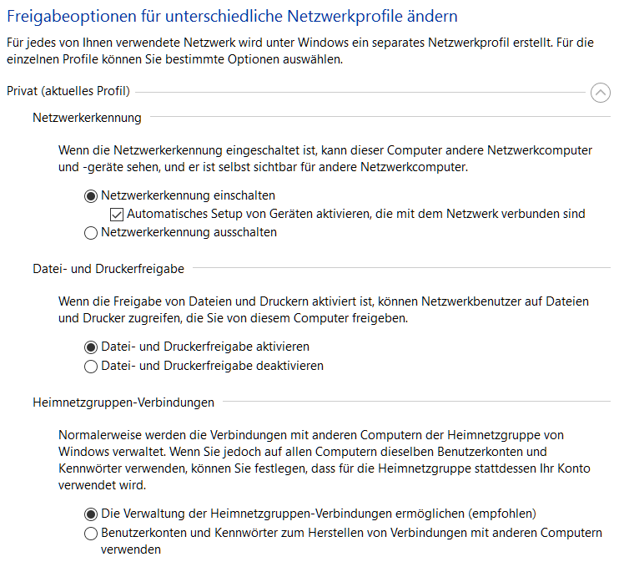The height and width of the screenshot is (567, 624).
Task: Click divider line beside Netzwerkerkennung heading
Action: [x=380, y=117]
